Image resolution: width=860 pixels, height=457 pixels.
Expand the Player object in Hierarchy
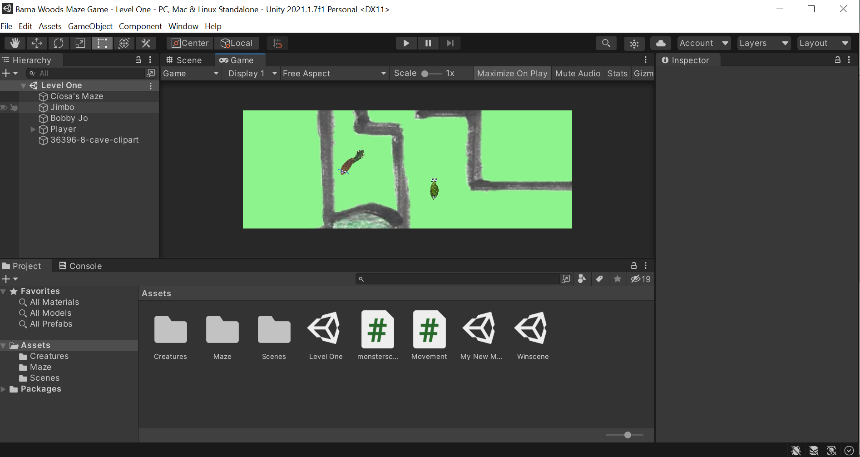pyautogui.click(x=33, y=129)
